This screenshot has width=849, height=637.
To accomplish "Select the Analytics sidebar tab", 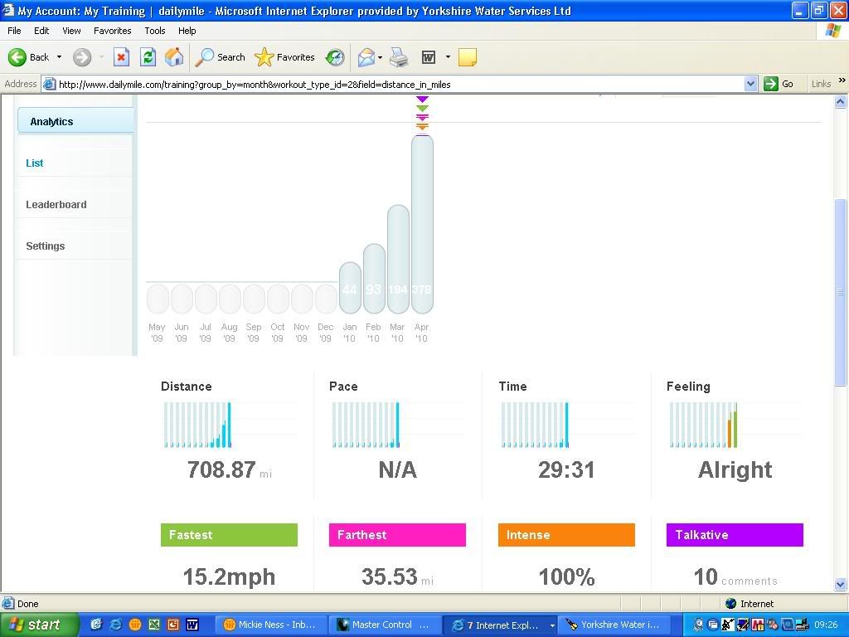I will click(x=75, y=121).
